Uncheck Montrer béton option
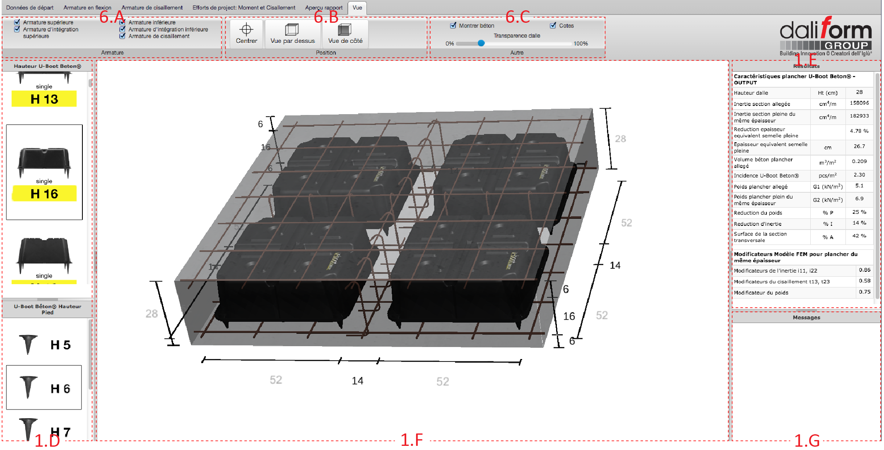Viewport: 884px width, 450px height. click(453, 26)
